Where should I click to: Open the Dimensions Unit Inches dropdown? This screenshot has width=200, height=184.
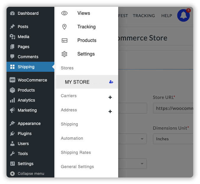[x=173, y=139]
